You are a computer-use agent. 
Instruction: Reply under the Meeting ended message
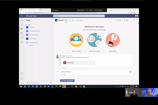tap(63, 75)
